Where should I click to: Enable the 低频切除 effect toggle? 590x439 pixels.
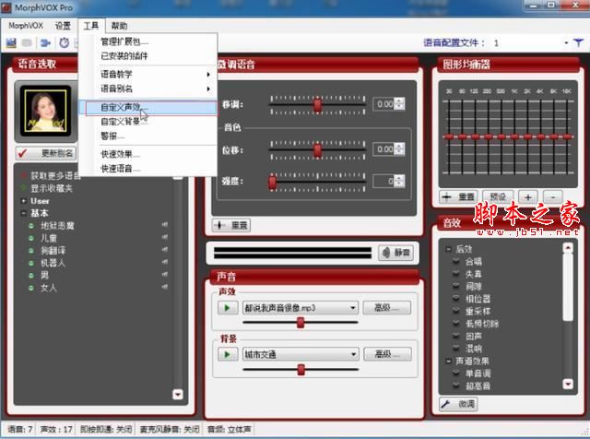coord(456,324)
